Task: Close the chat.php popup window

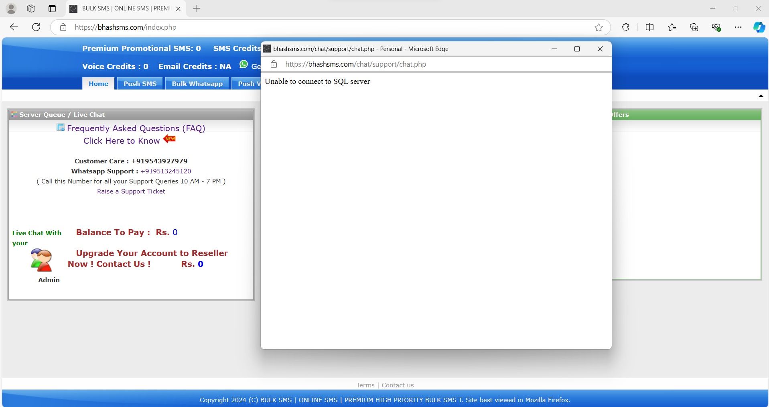Action: coord(600,49)
